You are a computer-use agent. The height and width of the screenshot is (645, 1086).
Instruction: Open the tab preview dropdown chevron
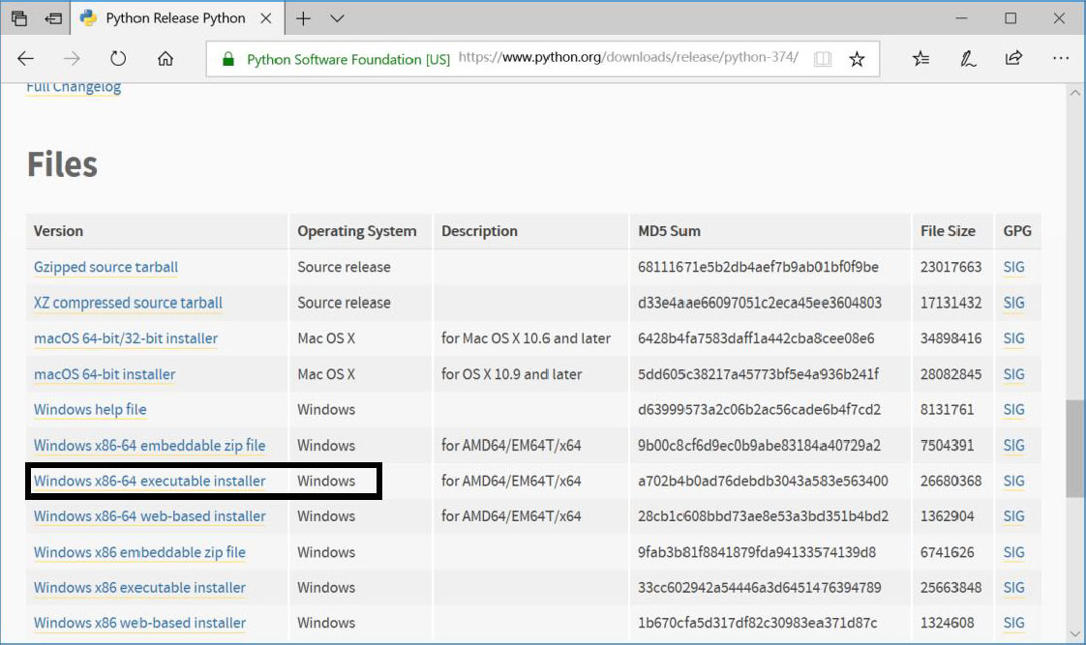(337, 18)
